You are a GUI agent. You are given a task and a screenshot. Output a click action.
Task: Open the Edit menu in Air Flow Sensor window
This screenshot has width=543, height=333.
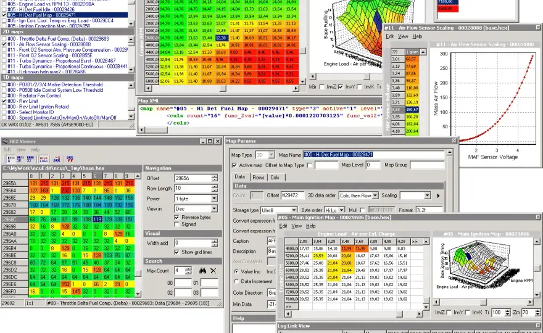(389, 36)
